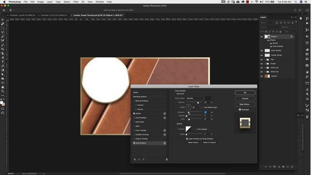The width and height of the screenshot is (311, 175).
Task: Open the Image menu
Action: click(x=40, y=2)
